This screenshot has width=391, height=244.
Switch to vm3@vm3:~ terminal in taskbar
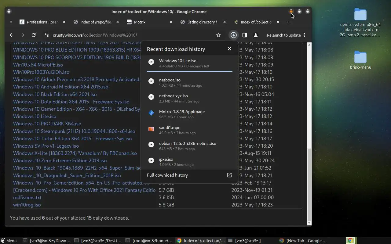tap(252, 241)
